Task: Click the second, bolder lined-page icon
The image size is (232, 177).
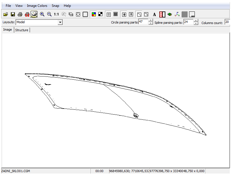Action: pyautogui.click(x=116, y=14)
